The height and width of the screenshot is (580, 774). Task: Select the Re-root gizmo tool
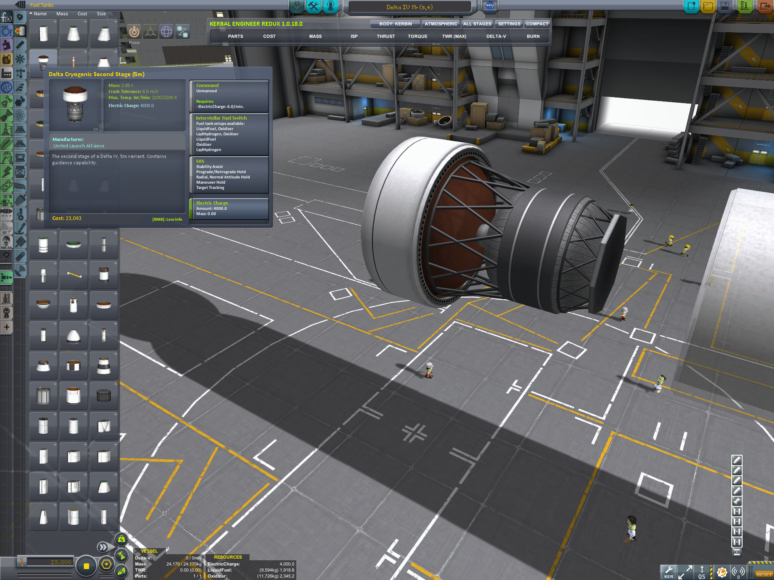coord(183,31)
